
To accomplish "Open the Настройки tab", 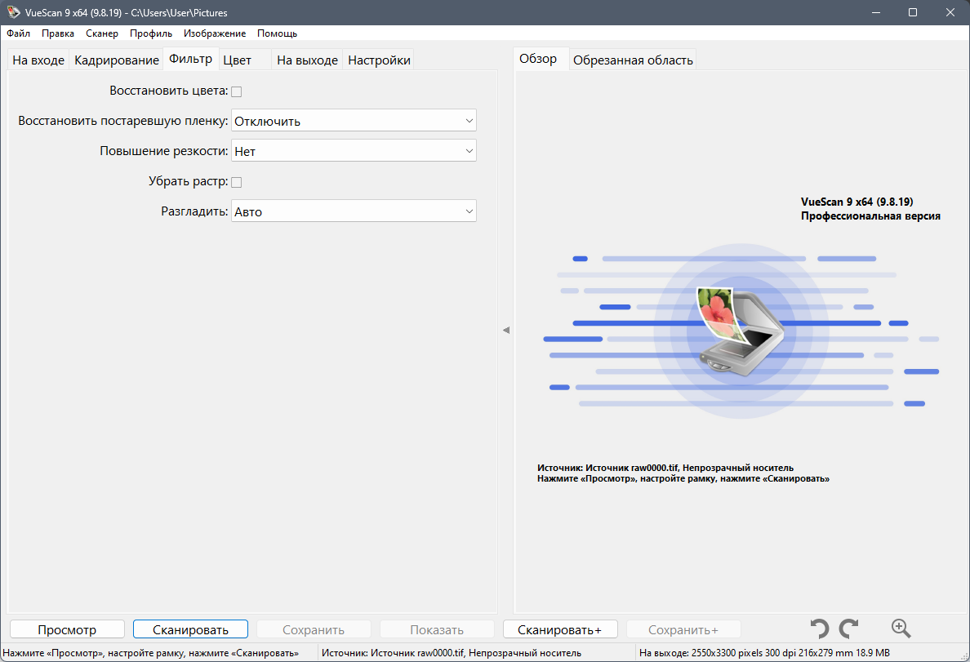I will click(x=379, y=60).
